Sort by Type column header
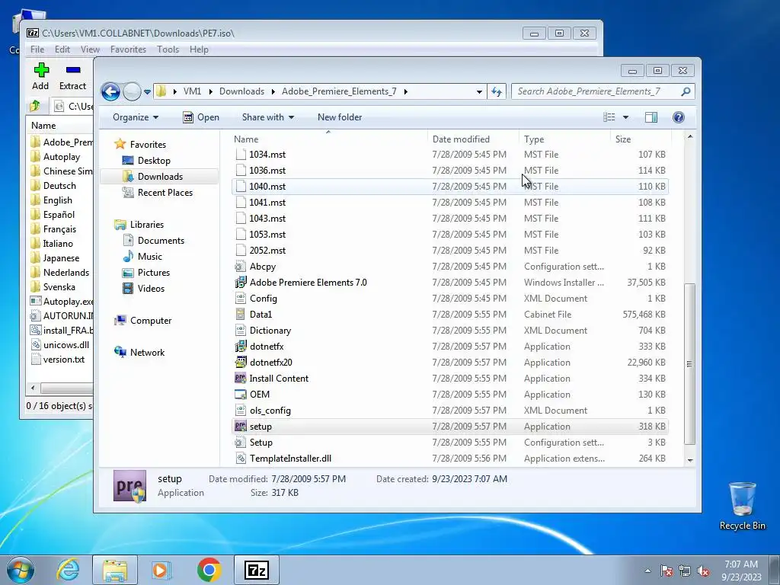The image size is (780, 585). point(564,139)
